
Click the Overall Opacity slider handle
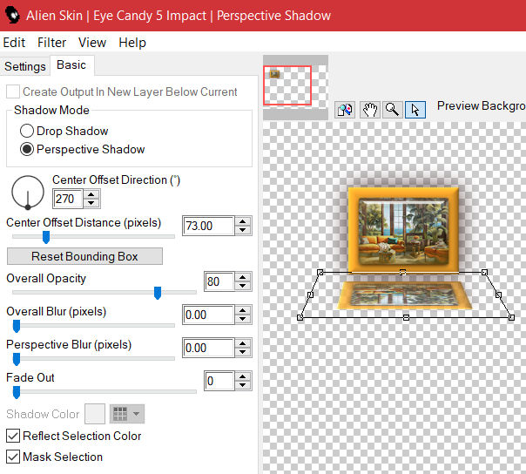point(158,293)
